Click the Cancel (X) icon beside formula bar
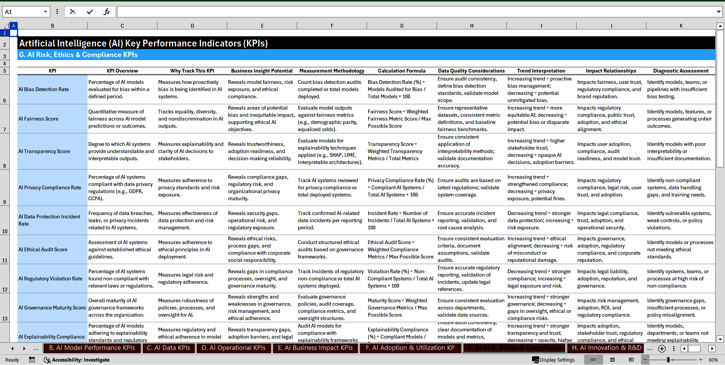The image size is (725, 365). pos(72,11)
